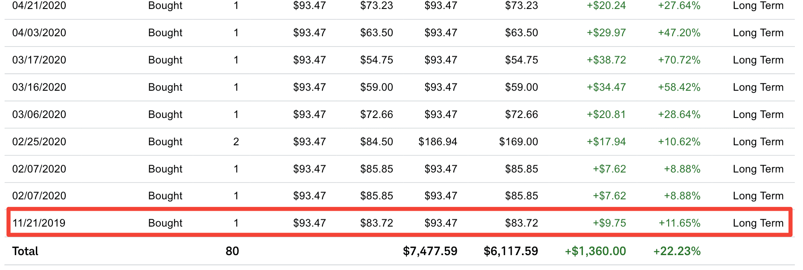The image size is (803, 270).
Task: Click the +$29.97 gain for 04/03/2020
Action: [x=606, y=33]
